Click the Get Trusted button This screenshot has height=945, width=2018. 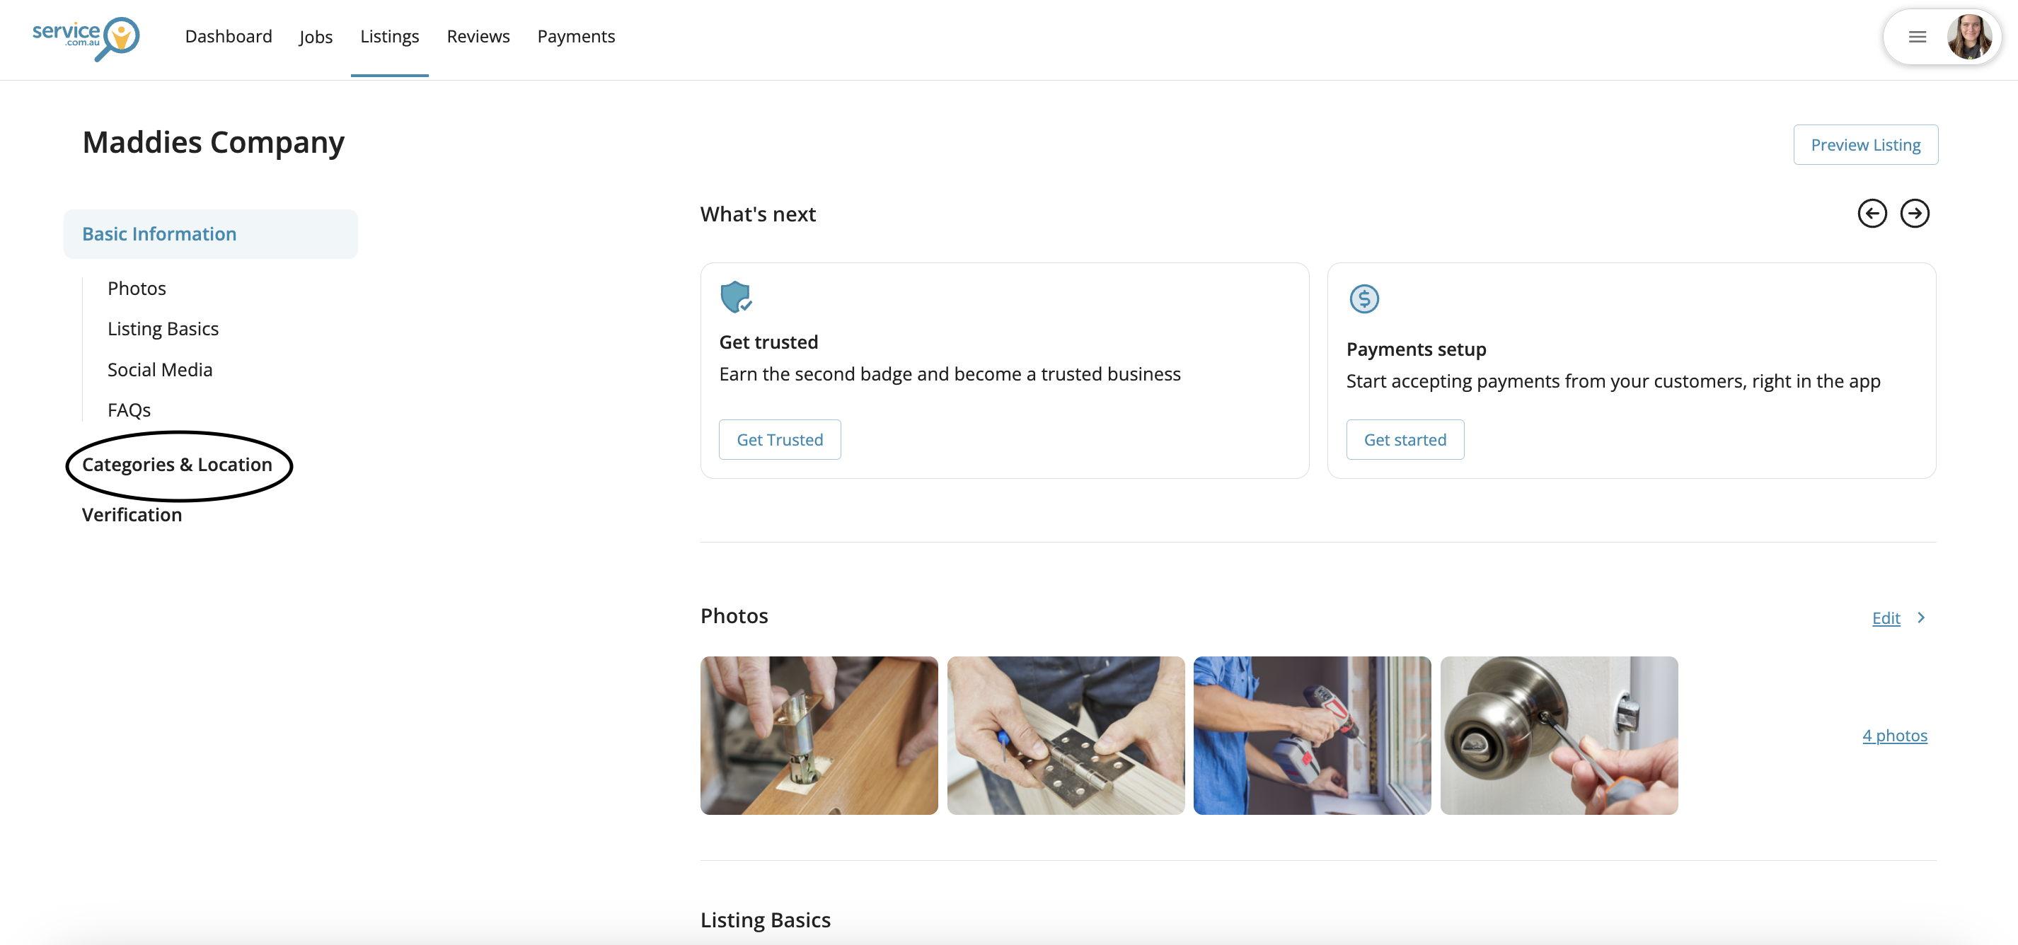click(778, 440)
